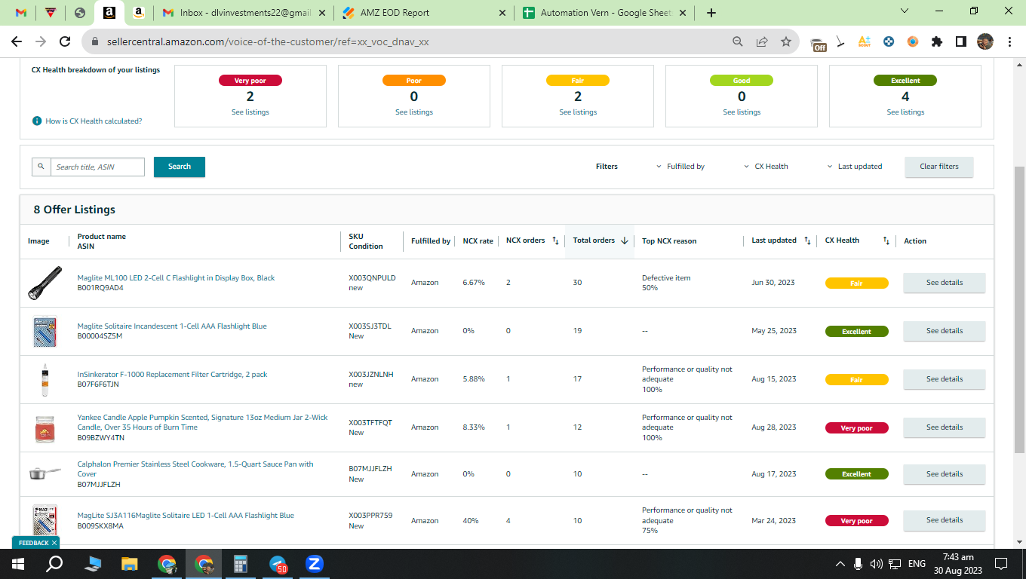
Task: Open the globe-icon pinned tab
Action: tap(80, 13)
